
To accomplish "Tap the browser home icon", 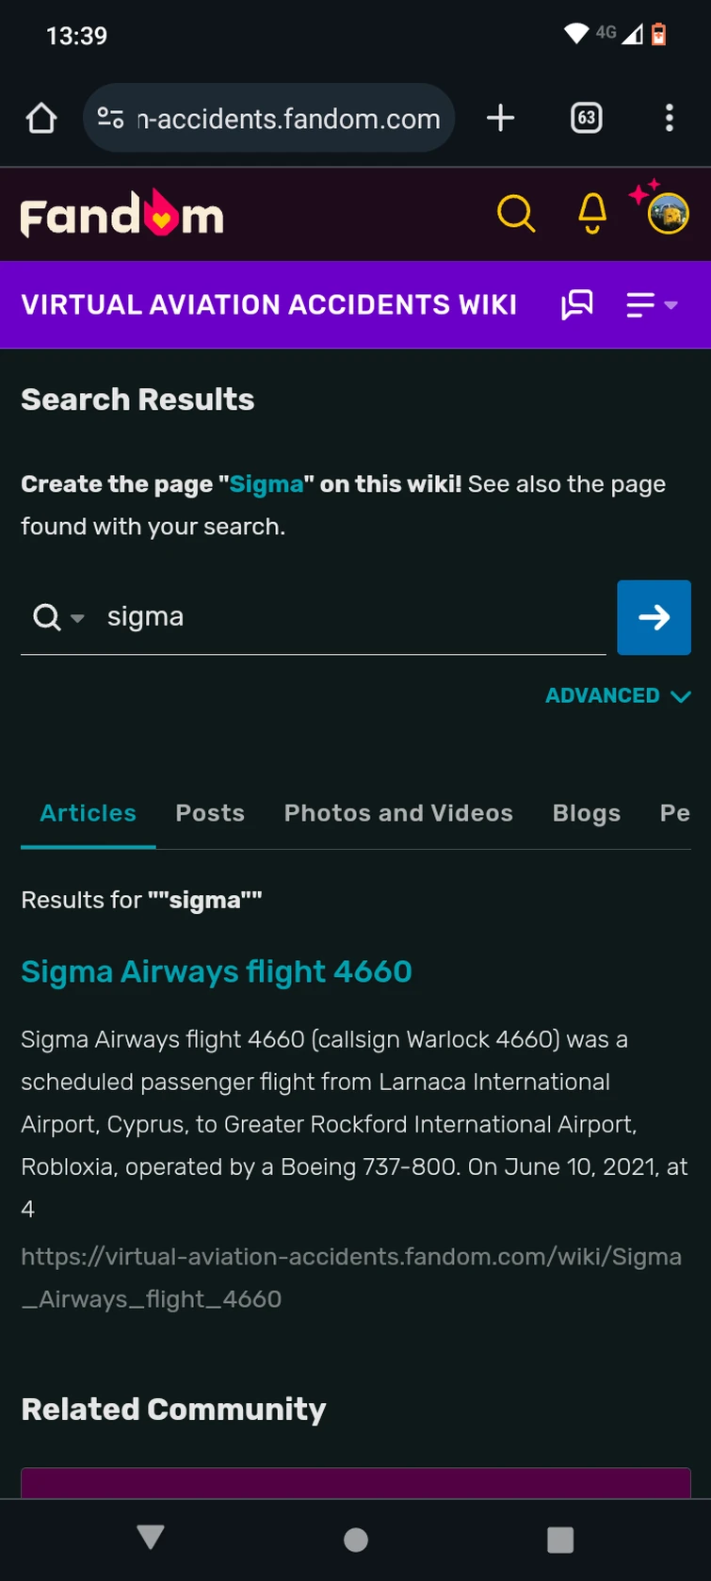I will click(x=41, y=118).
